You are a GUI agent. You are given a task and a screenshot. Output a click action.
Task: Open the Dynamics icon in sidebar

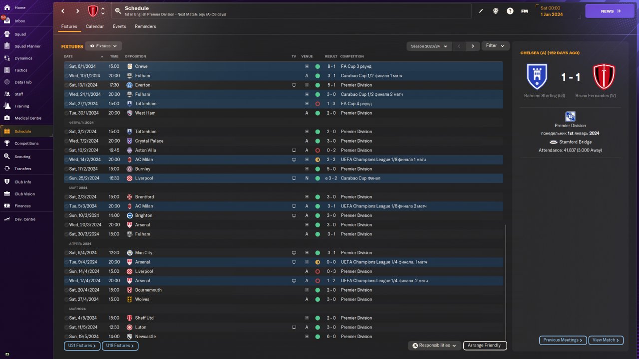coord(7,58)
